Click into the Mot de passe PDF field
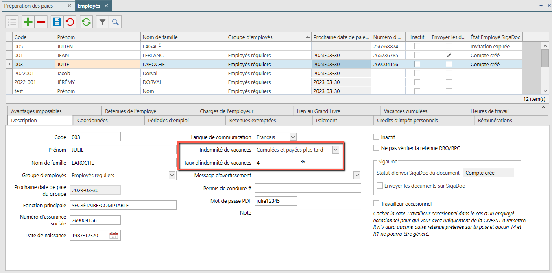This screenshot has width=552, height=273. tap(276, 201)
